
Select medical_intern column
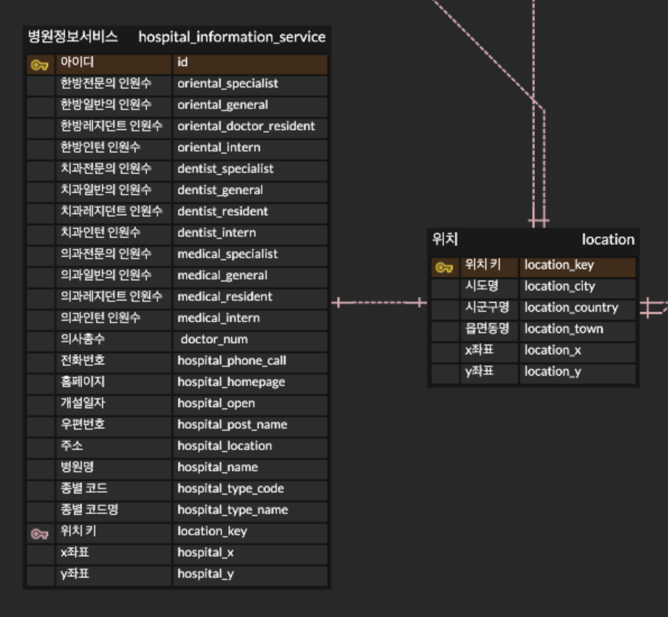250,320
